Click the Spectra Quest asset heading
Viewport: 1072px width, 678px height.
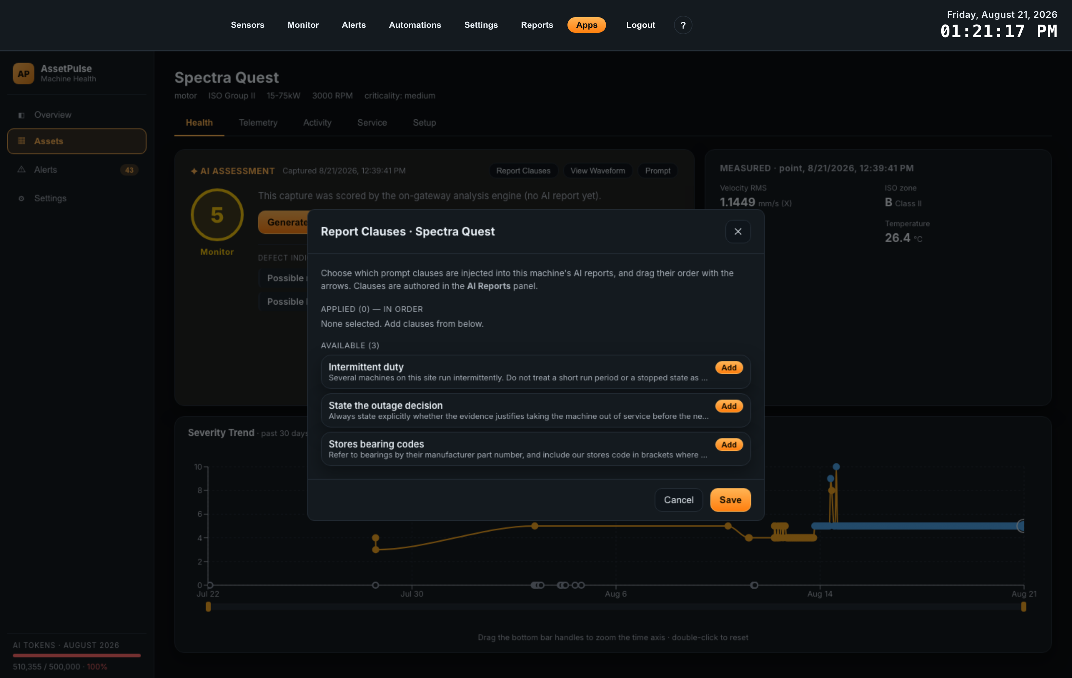[227, 77]
